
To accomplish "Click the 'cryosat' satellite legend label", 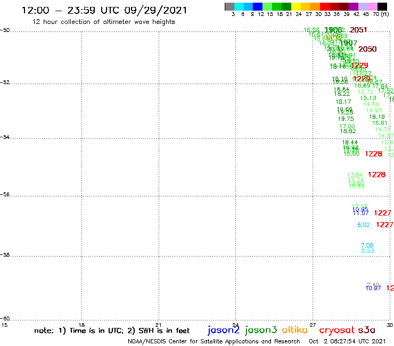I will click(x=336, y=331).
